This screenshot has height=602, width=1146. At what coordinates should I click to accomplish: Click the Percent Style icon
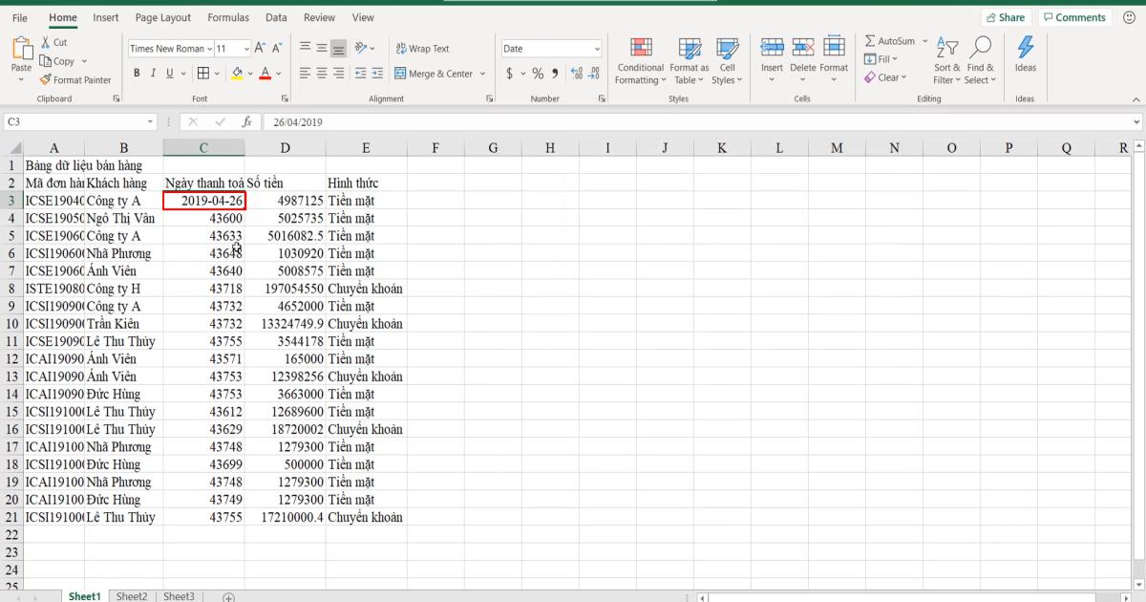point(539,71)
